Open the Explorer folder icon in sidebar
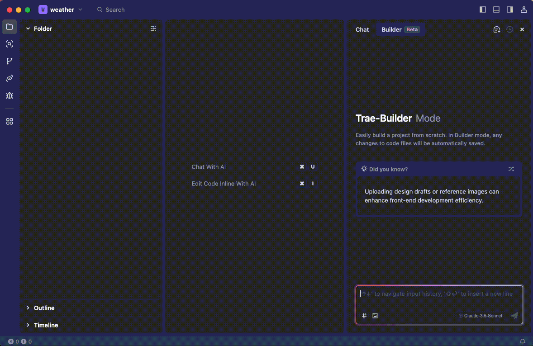 [10, 27]
